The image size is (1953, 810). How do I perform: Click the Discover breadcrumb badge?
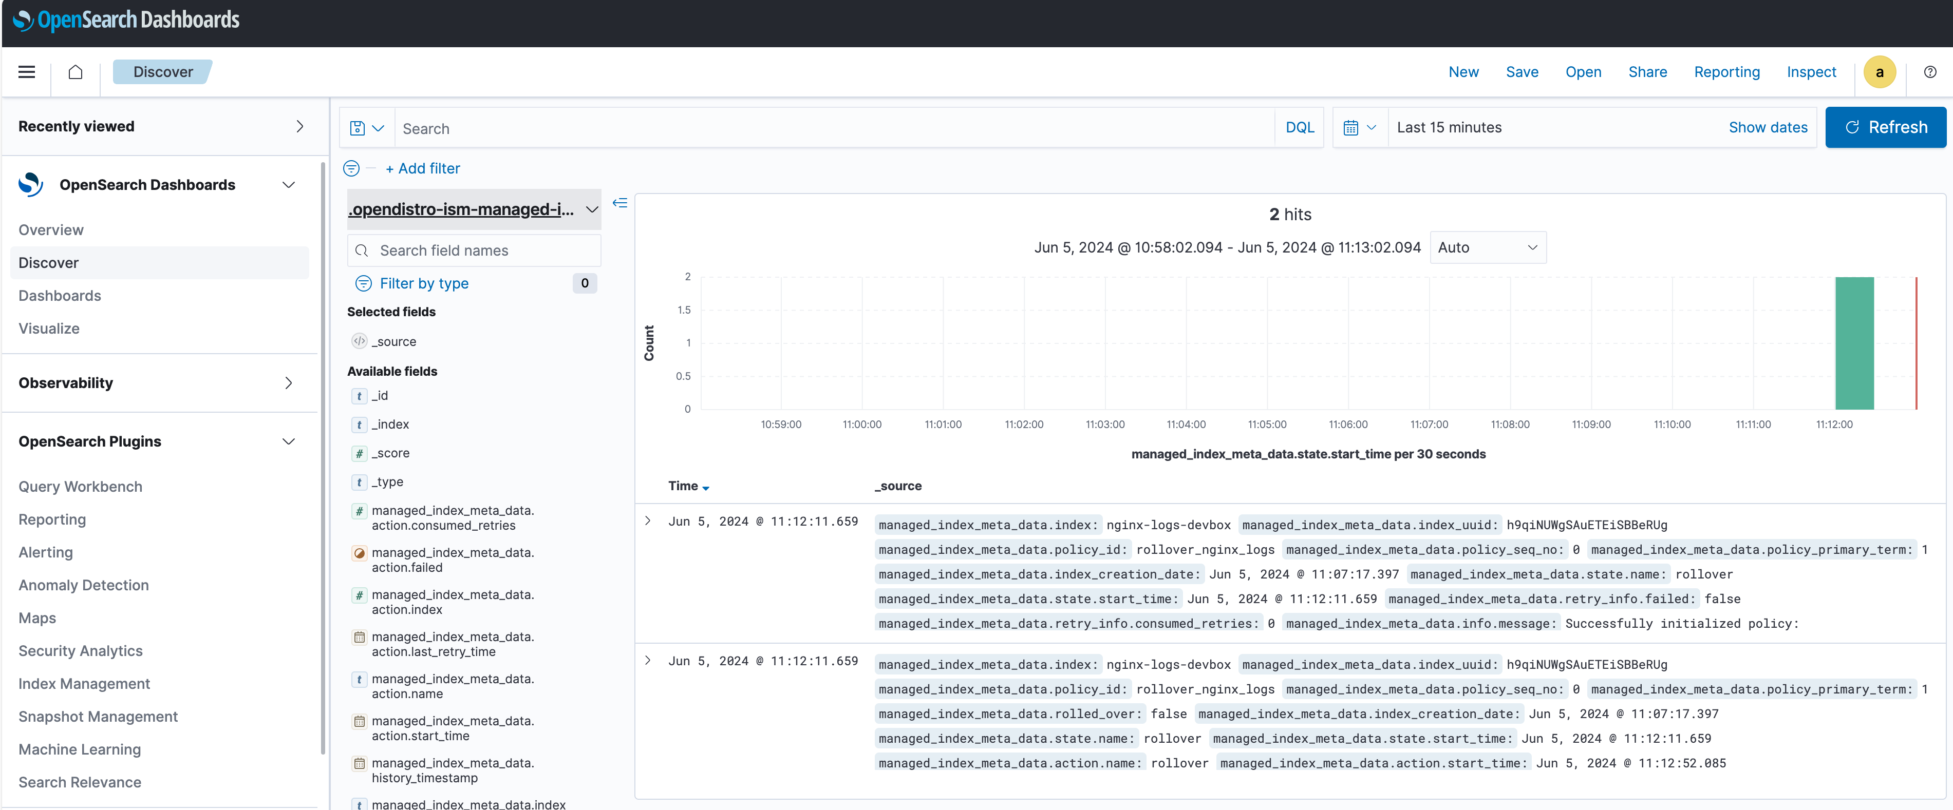coord(162,72)
